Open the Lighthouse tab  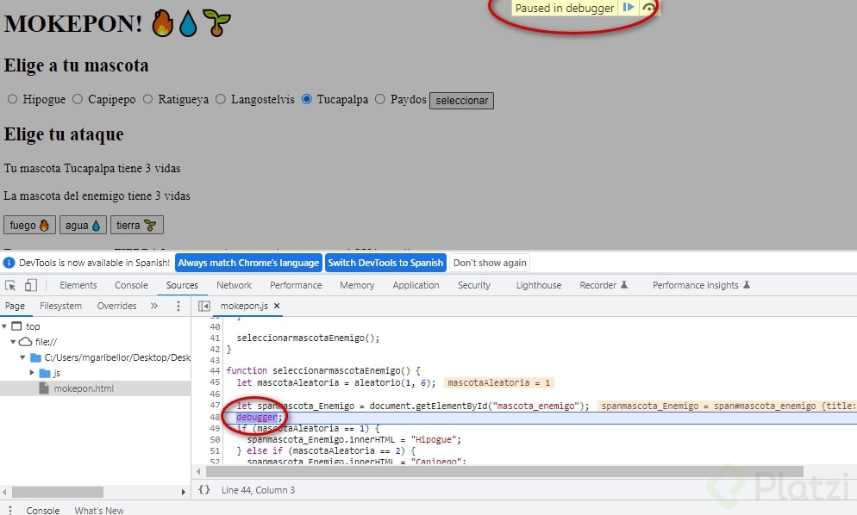(538, 285)
